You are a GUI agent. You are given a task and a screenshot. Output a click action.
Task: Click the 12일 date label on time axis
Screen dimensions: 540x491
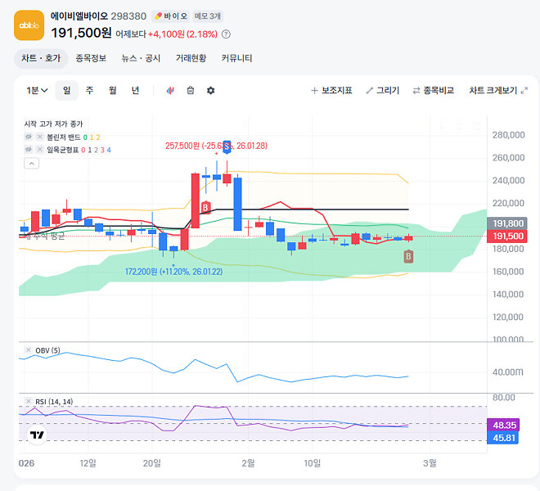point(88,463)
